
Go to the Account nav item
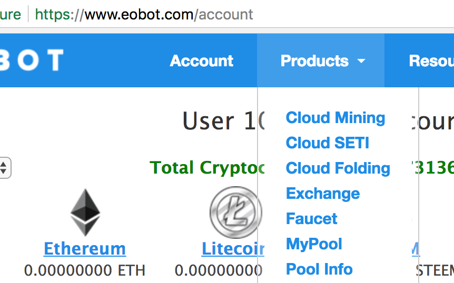coord(202,61)
